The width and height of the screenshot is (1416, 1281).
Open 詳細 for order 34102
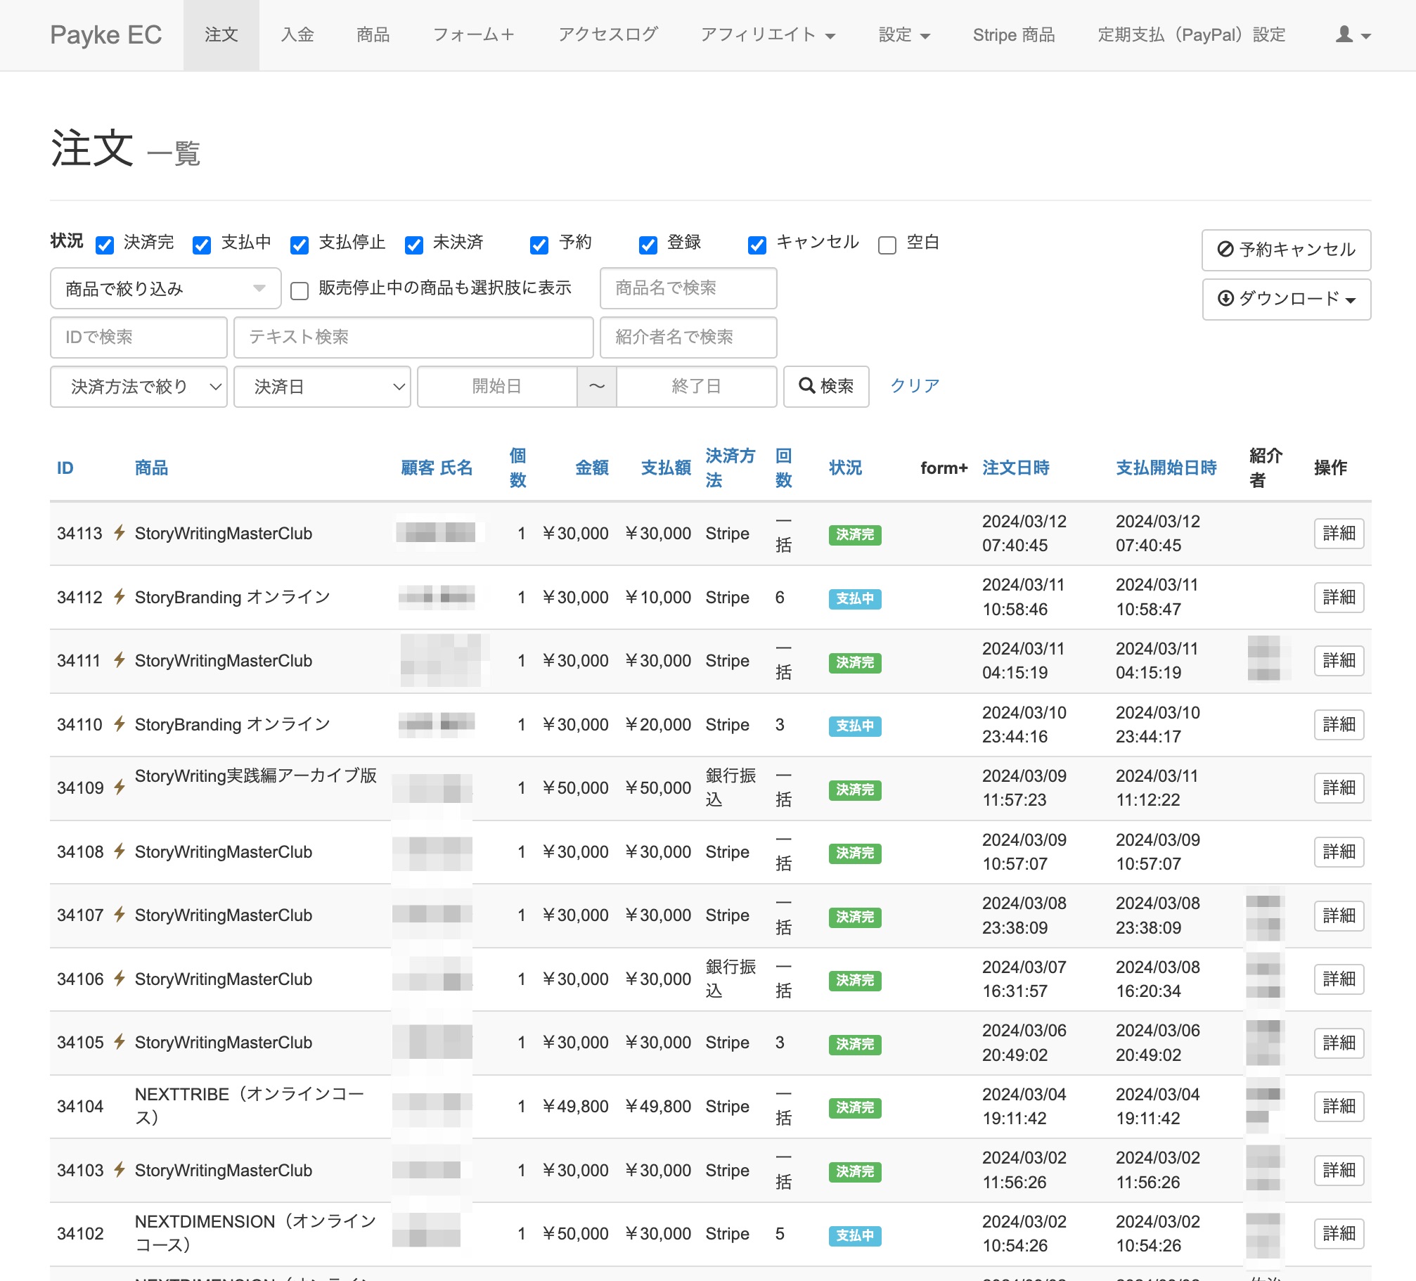point(1339,1233)
